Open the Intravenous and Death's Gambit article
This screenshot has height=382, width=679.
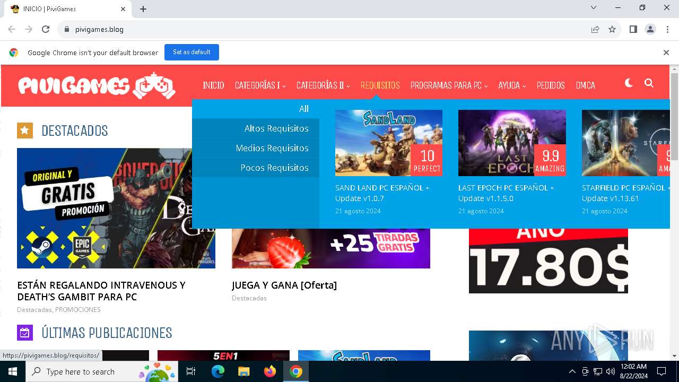tap(101, 291)
